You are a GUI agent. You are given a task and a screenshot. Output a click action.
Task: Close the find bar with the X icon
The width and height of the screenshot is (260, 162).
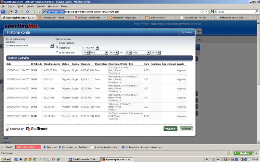2,147
